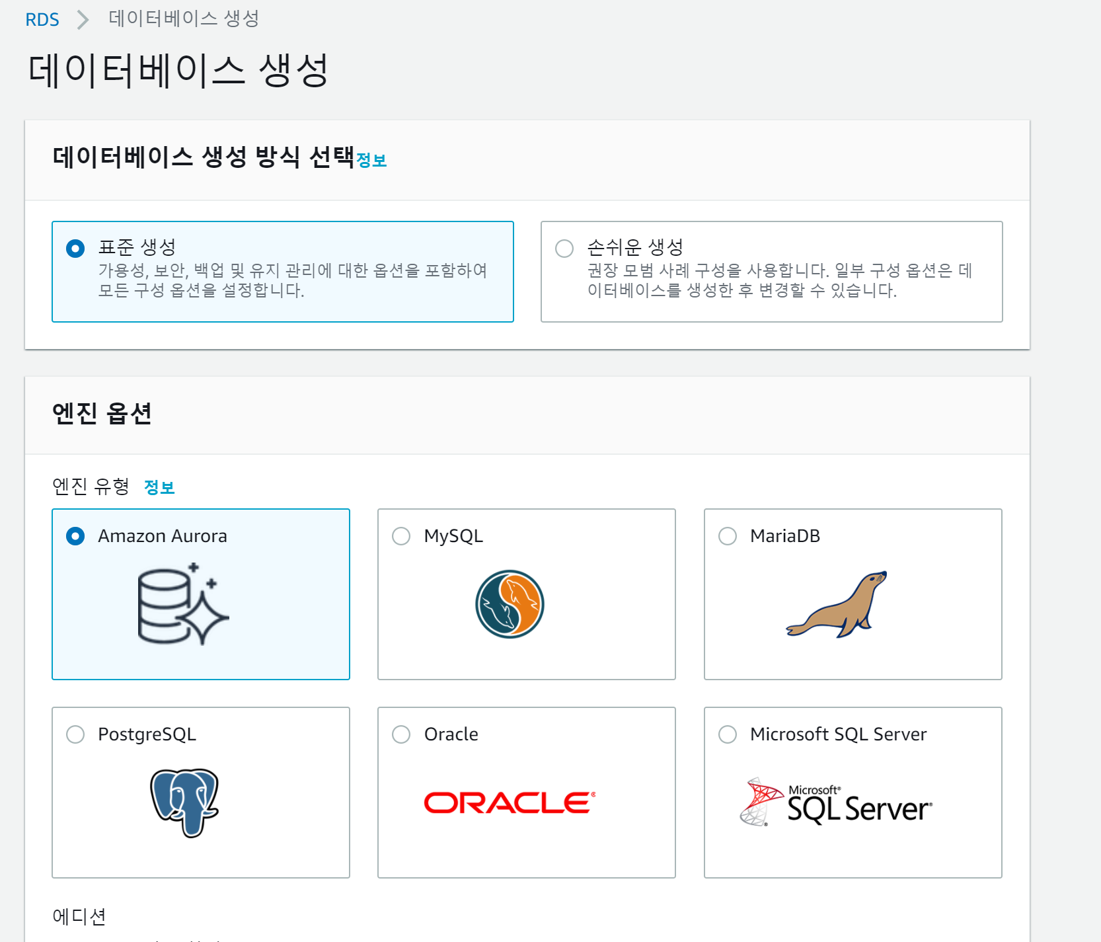Click the 엔진 옵션 section title

[x=102, y=413]
